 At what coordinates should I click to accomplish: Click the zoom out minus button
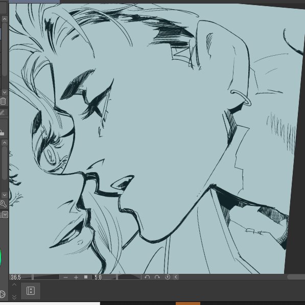[x=66, y=277]
